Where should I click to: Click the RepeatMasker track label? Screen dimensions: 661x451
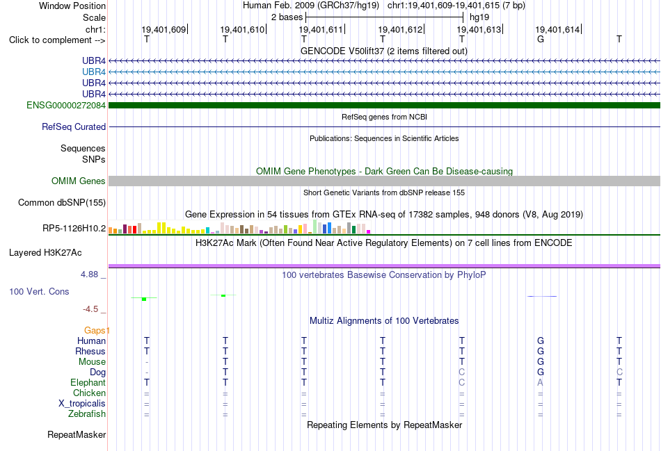coord(77,434)
